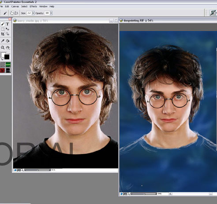217x204 pixels.
Task: Click the 54% zoom value in the daspainting status bar
Action: [x=160, y=194]
